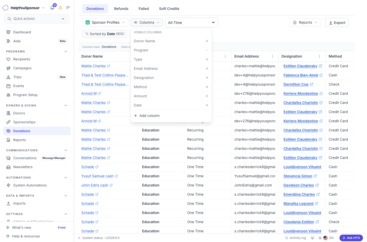Open the HelpYouSponsor organization switcher

pyautogui.click(x=24, y=8)
